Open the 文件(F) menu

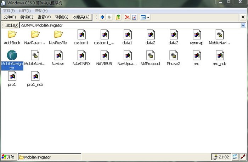click(x=10, y=17)
